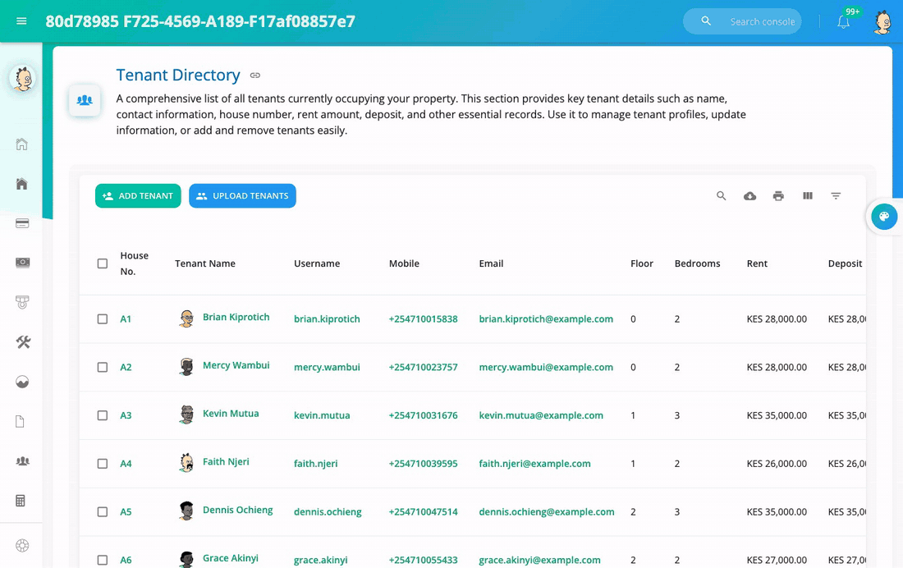Open the hamburger navigation menu

(x=21, y=21)
